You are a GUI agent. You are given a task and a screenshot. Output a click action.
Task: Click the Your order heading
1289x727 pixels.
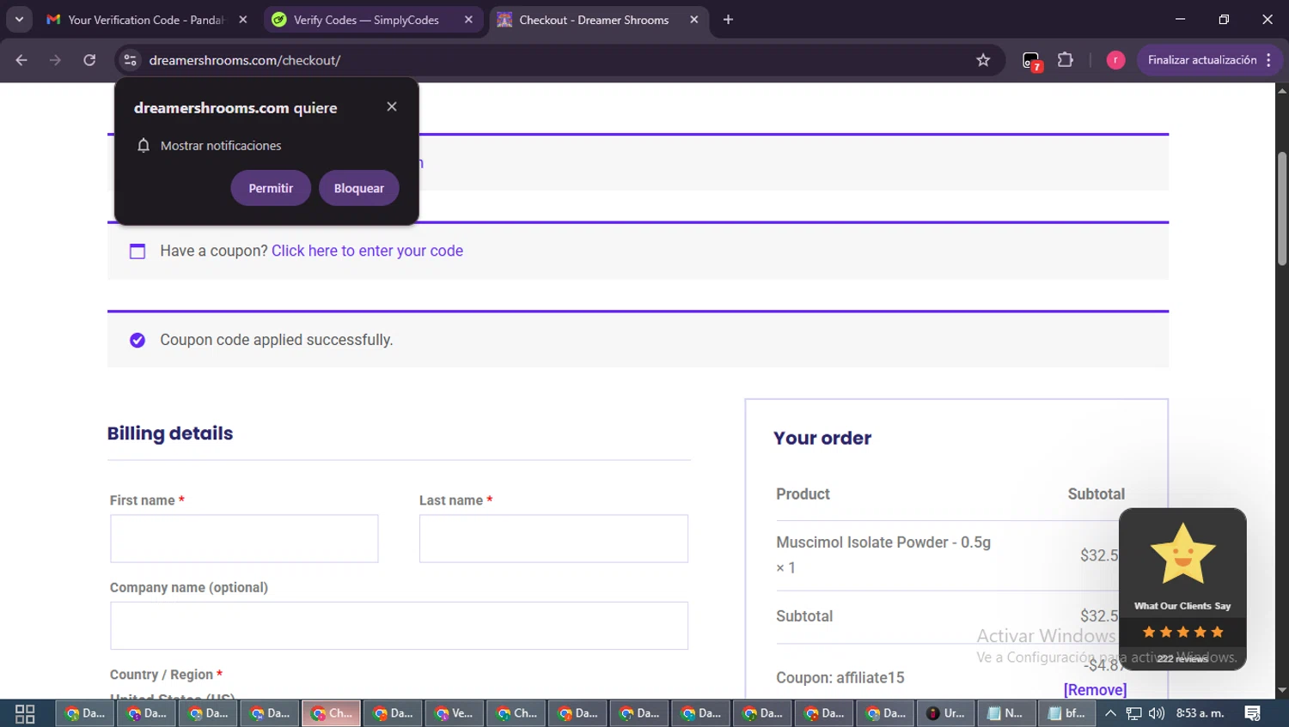click(822, 438)
